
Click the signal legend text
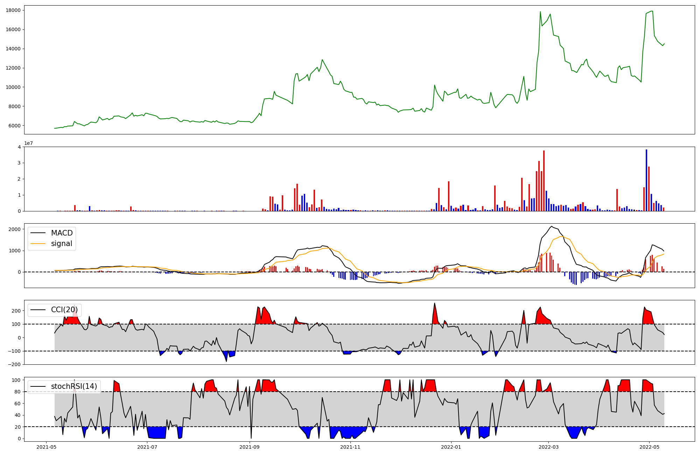coord(61,244)
